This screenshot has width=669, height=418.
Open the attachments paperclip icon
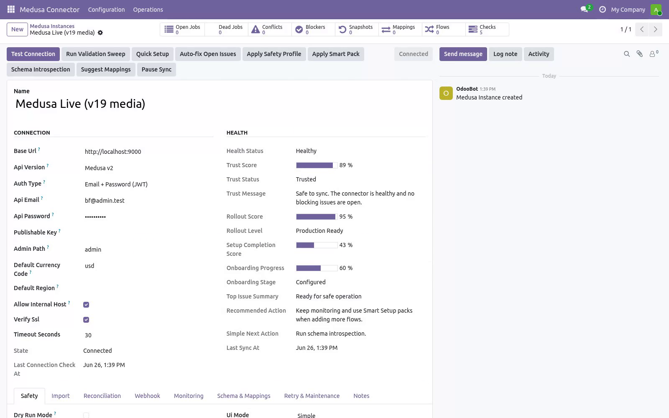click(x=640, y=54)
